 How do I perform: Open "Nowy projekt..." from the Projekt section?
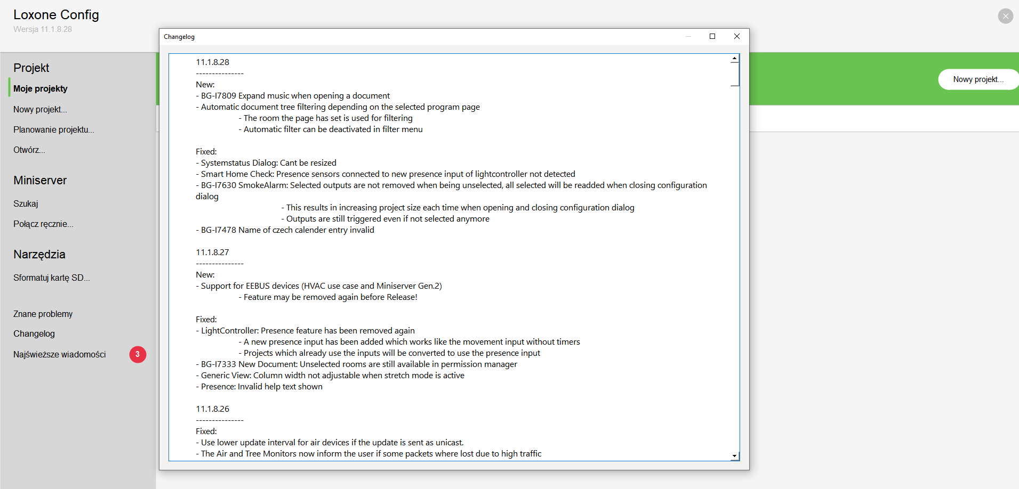click(39, 109)
